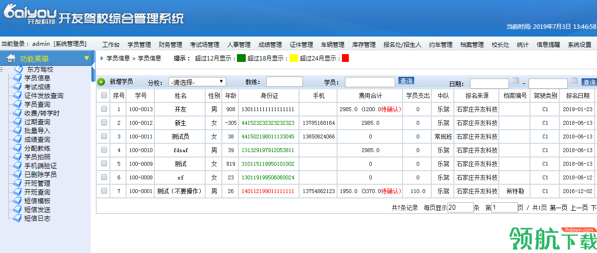Image resolution: width=597 pixels, height=253 pixels.
Task: Click 常规班 in 中队 column
Action: (443, 136)
